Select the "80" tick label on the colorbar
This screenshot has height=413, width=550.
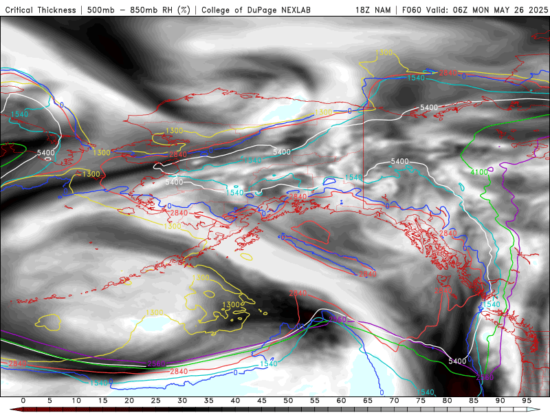pyautogui.click(x=448, y=401)
